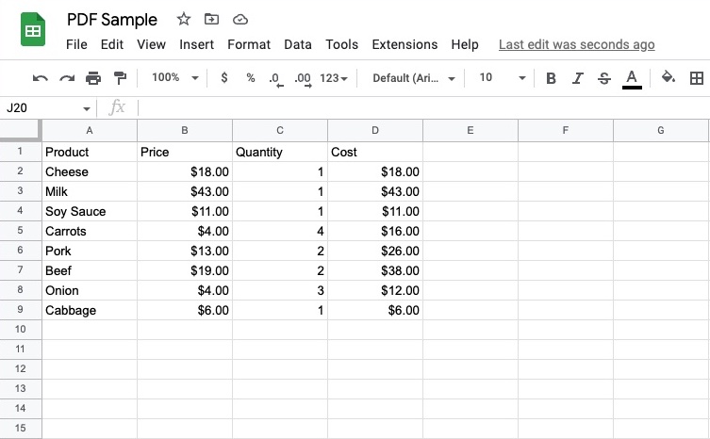The width and height of the screenshot is (710, 439).
Task: Toggle bold formatting
Action: click(551, 78)
